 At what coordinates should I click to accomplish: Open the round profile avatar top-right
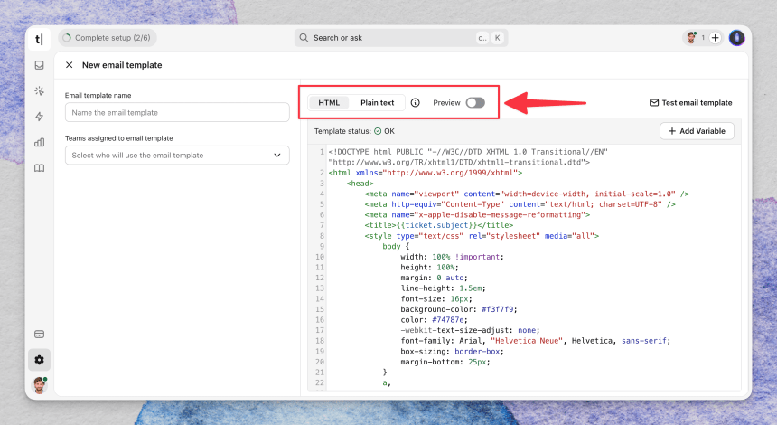pyautogui.click(x=737, y=38)
